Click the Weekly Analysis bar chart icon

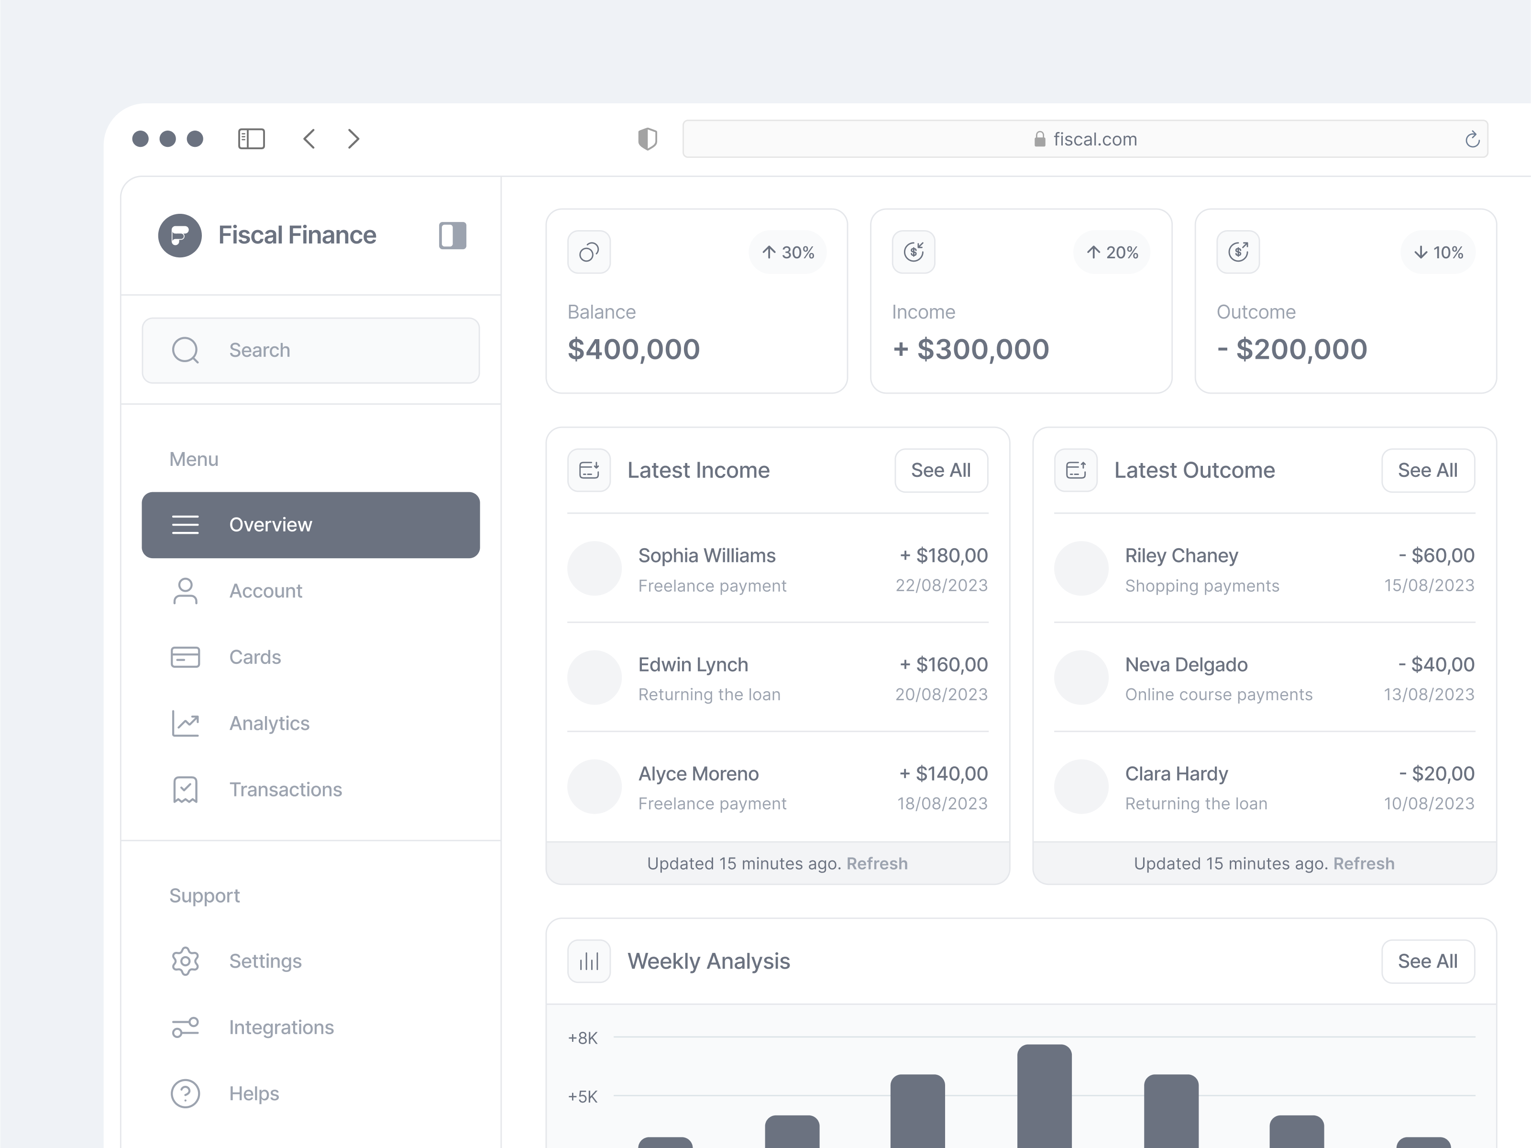(588, 961)
